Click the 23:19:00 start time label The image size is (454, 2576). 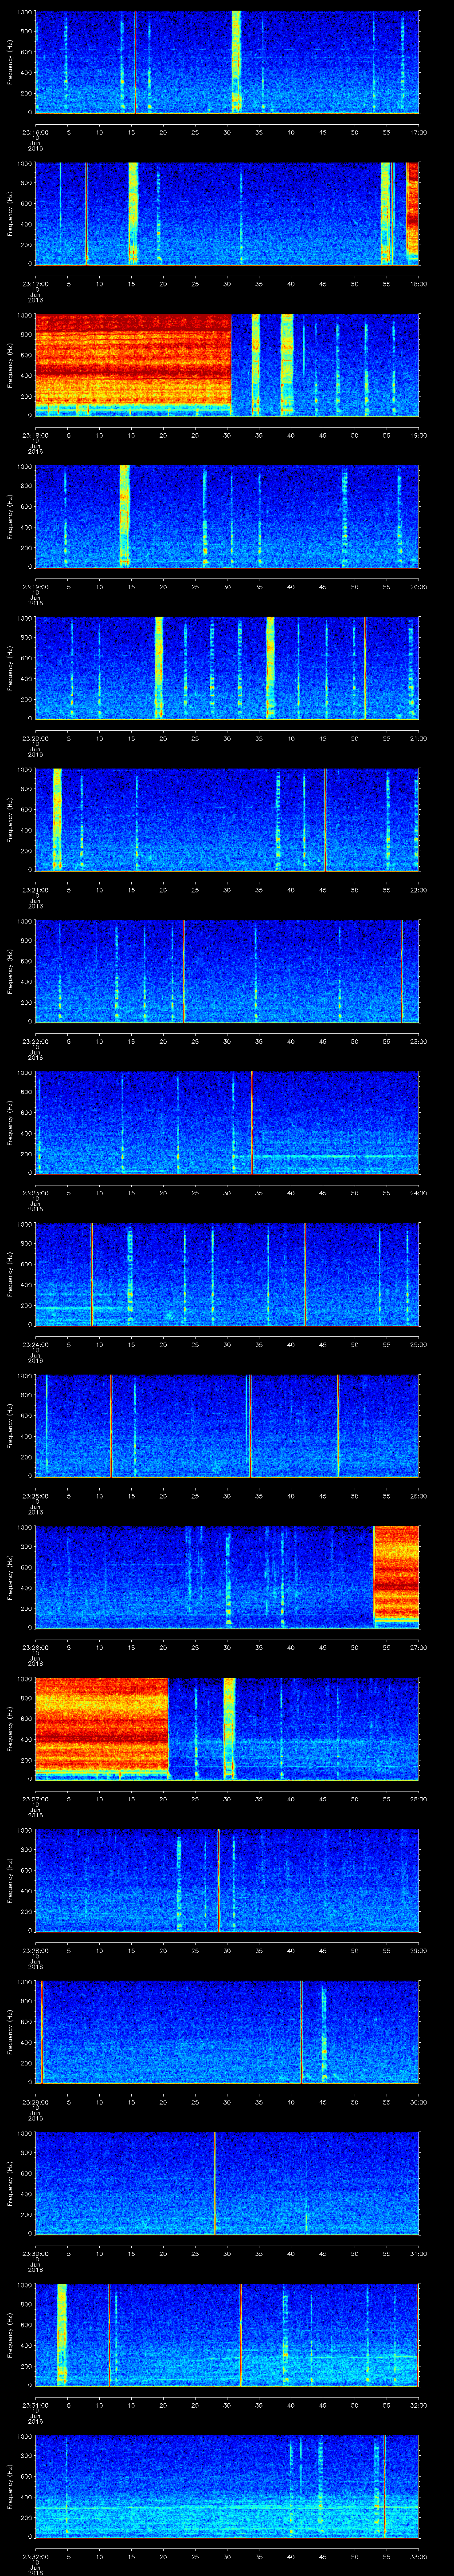(35, 587)
